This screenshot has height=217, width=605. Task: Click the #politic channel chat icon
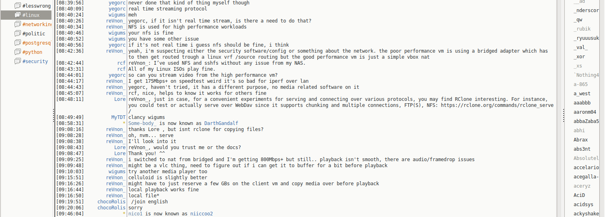(17, 33)
